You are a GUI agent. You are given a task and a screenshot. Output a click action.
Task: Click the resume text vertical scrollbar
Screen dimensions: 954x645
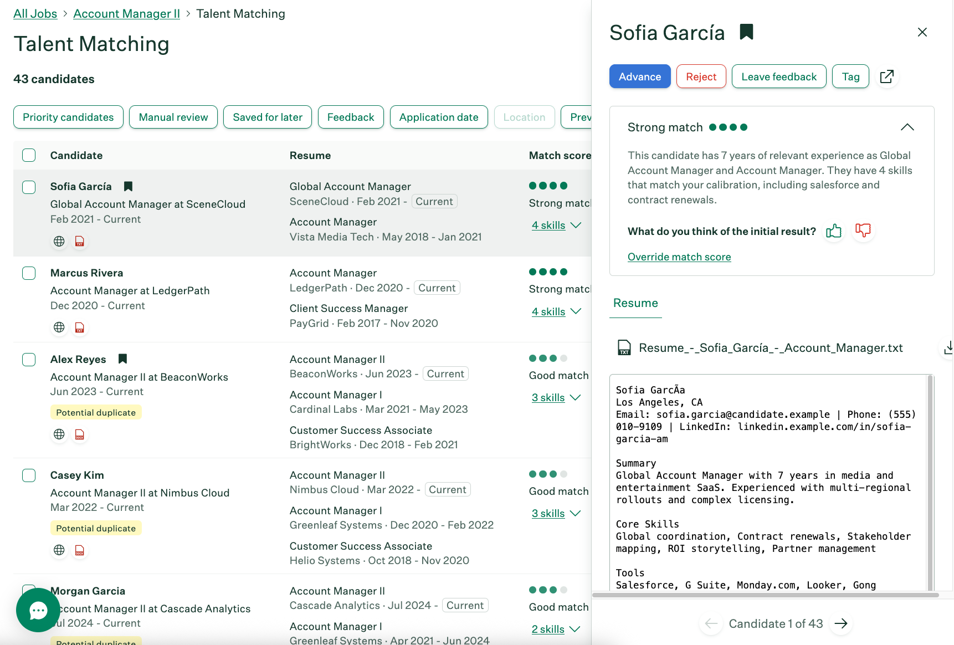coord(930,482)
